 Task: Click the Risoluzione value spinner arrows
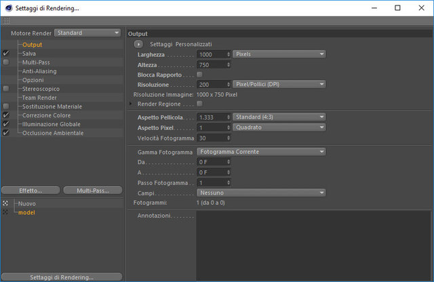point(229,85)
